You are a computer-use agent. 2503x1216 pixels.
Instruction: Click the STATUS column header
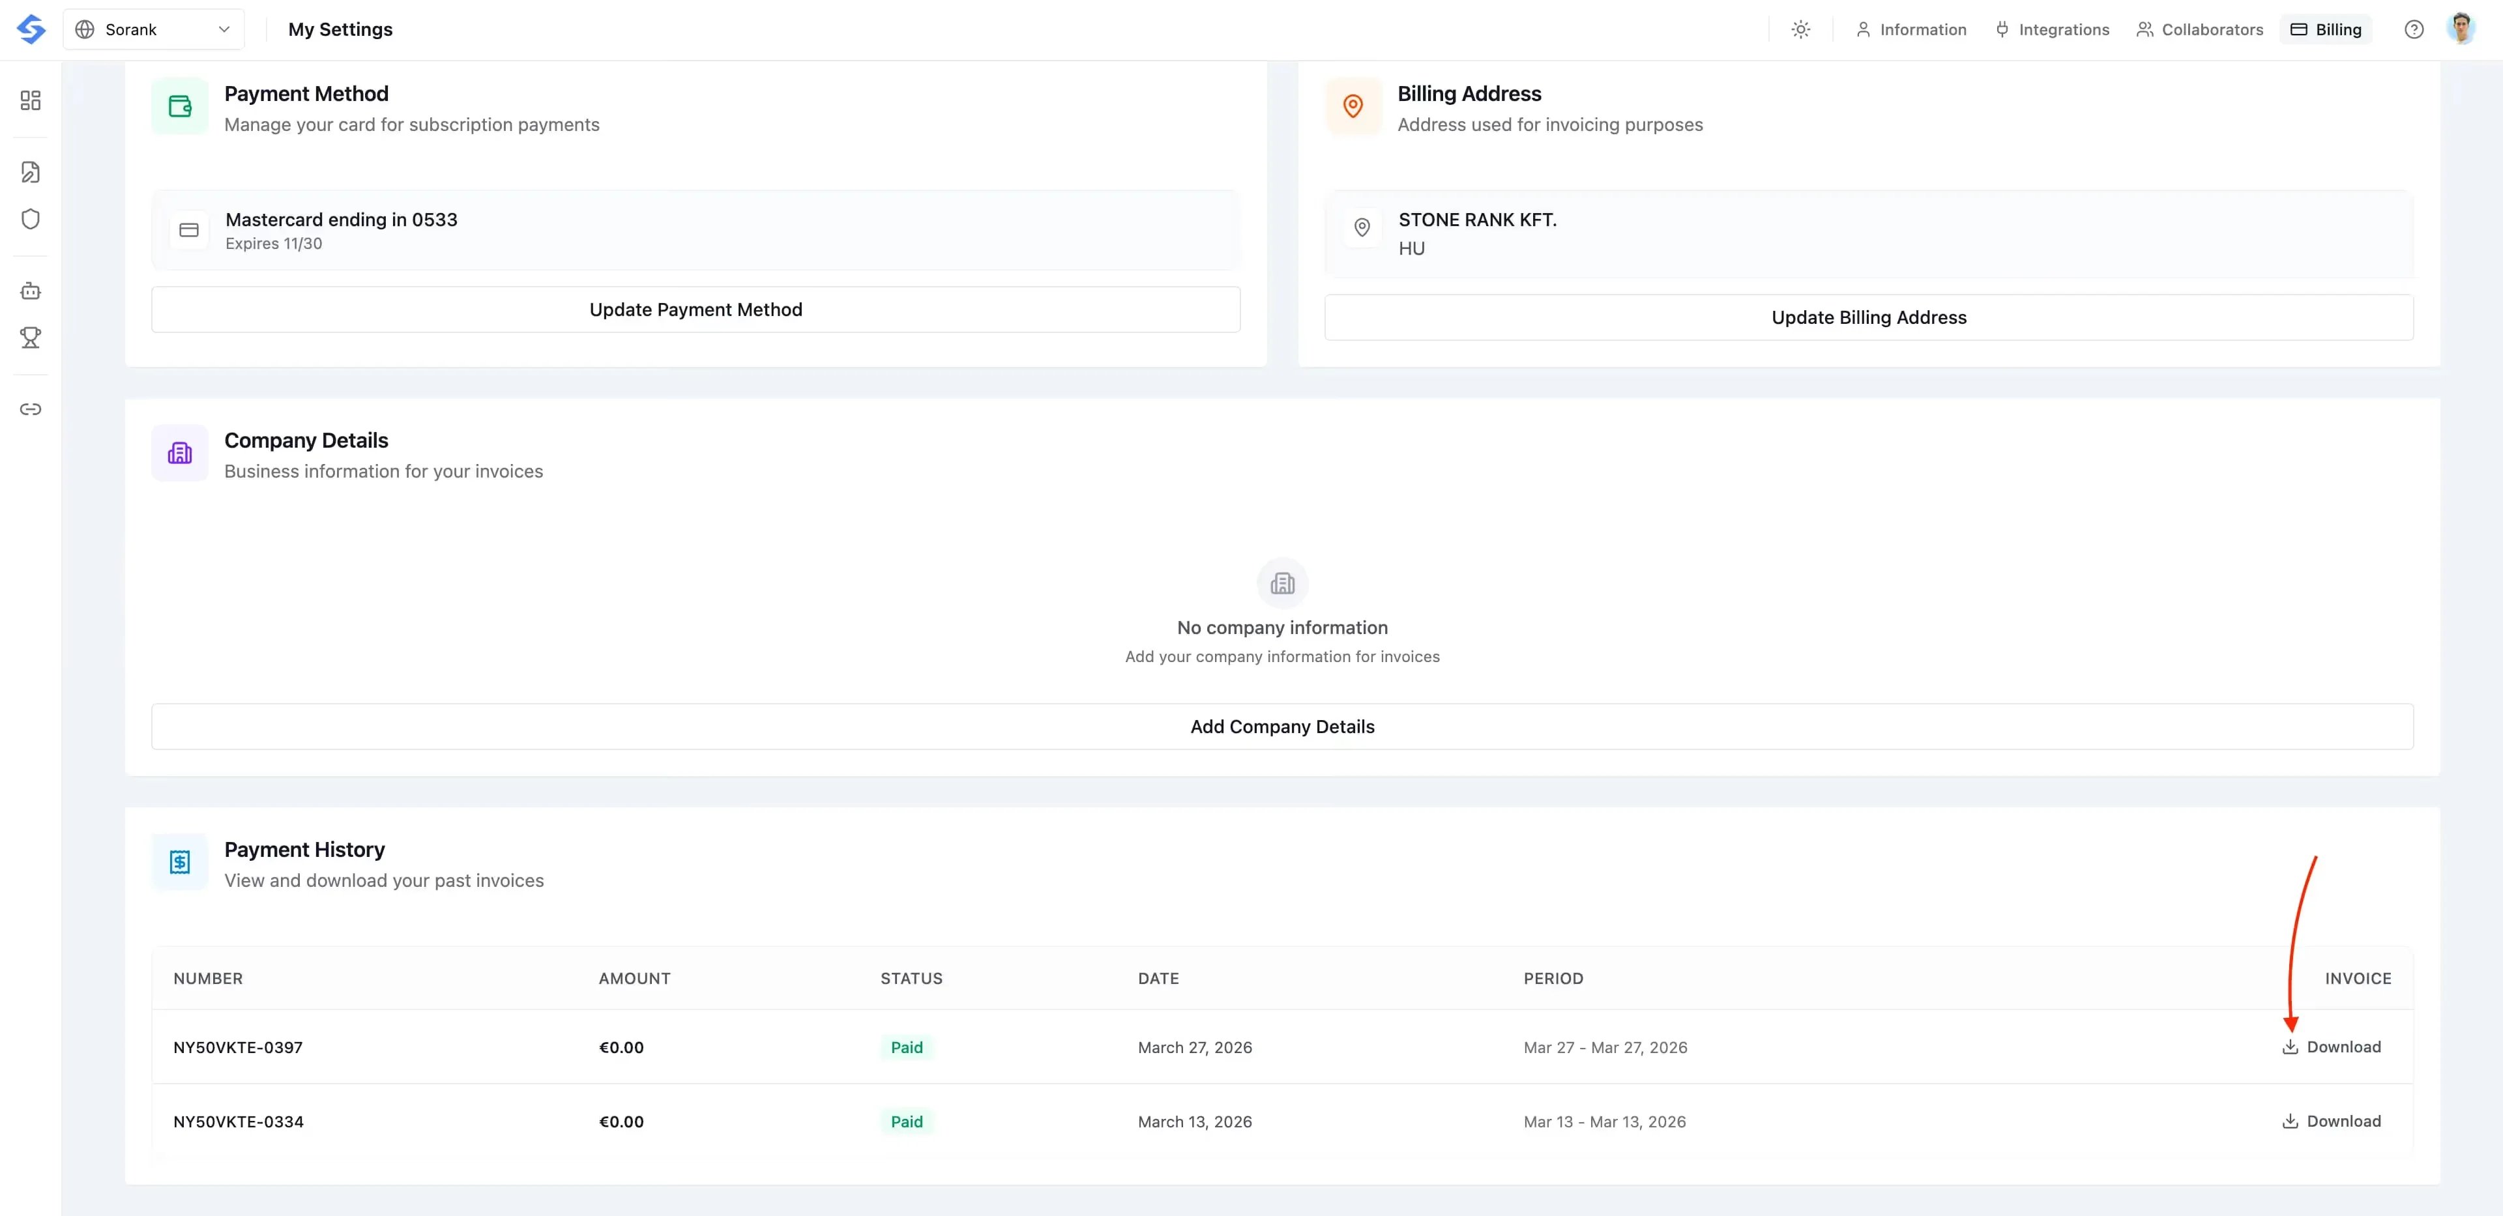[x=911, y=978]
